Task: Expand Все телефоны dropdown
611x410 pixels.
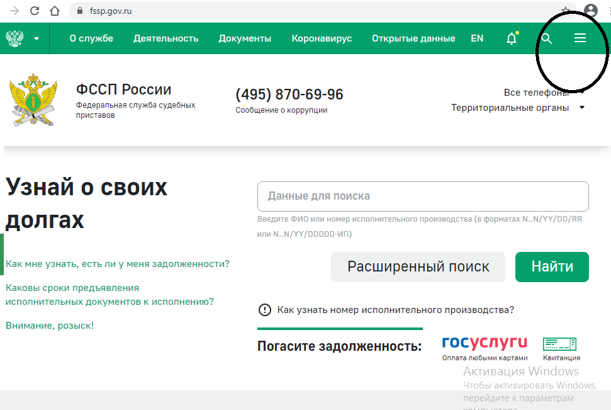Action: coord(544,93)
